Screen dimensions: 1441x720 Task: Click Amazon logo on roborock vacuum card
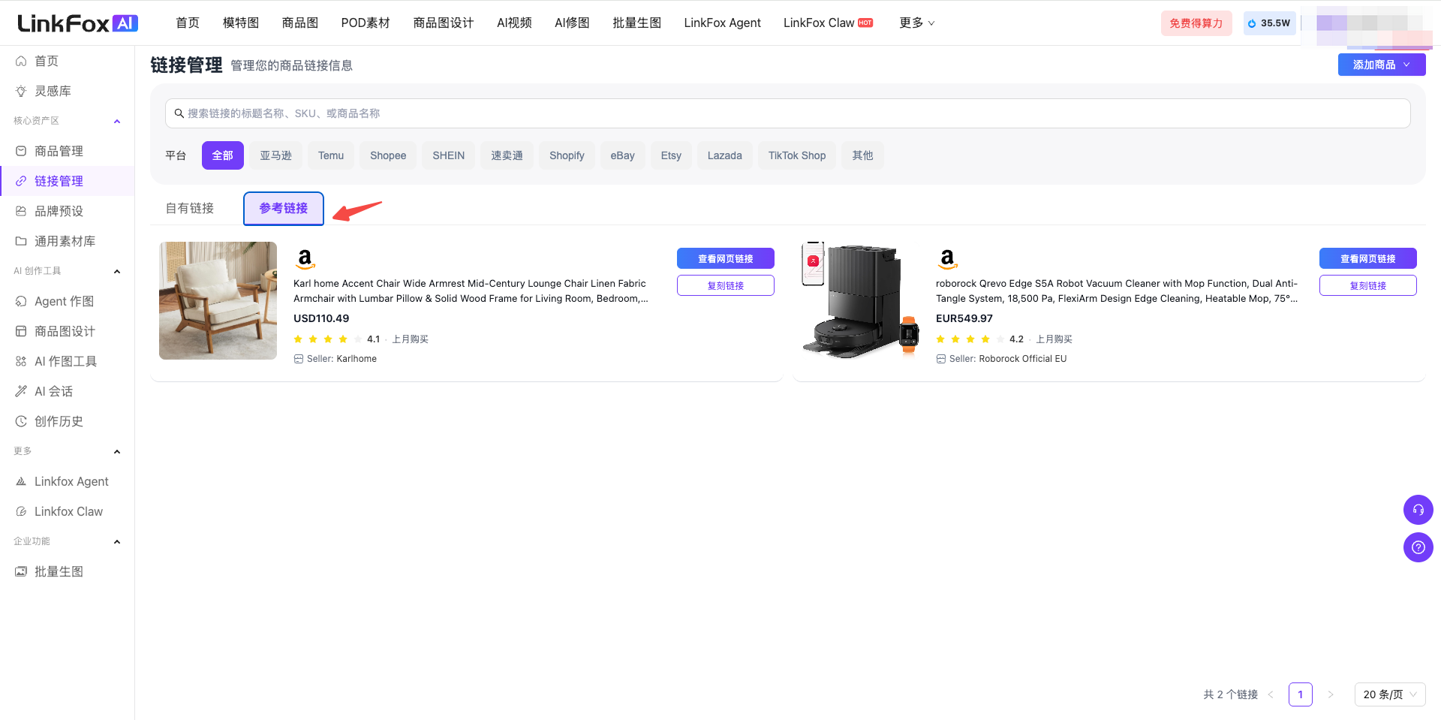click(947, 259)
